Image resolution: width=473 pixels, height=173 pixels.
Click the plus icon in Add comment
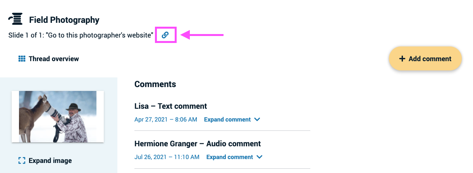(x=402, y=59)
